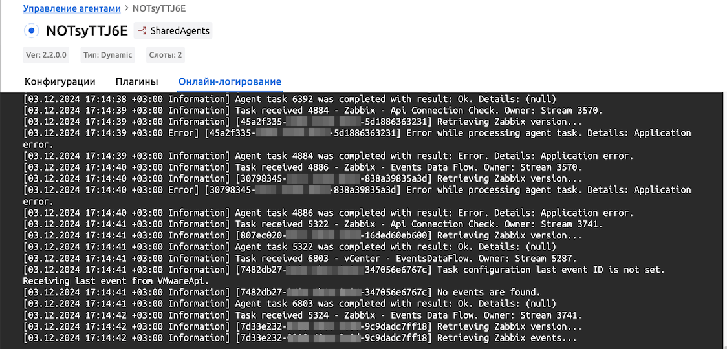Open the Плагины tab
The width and height of the screenshot is (727, 349).
point(136,81)
